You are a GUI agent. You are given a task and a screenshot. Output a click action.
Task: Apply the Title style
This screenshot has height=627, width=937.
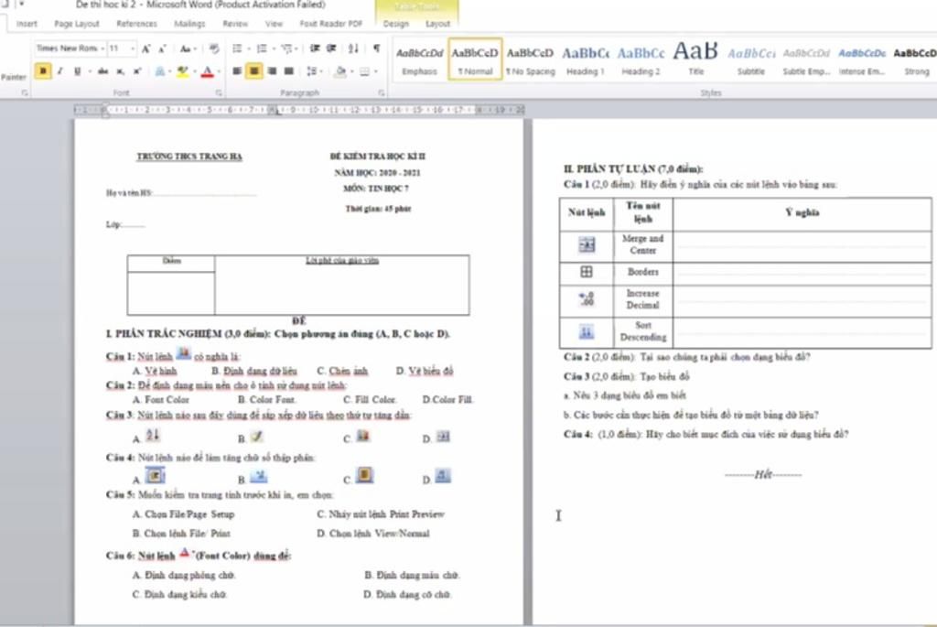click(695, 59)
